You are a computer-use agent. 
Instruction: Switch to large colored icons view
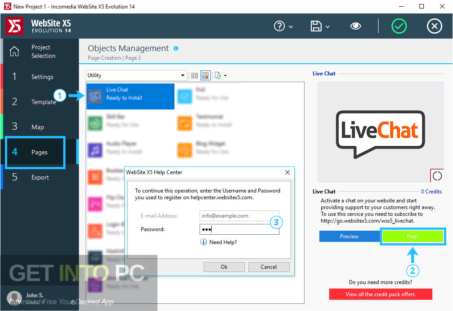tap(205, 75)
